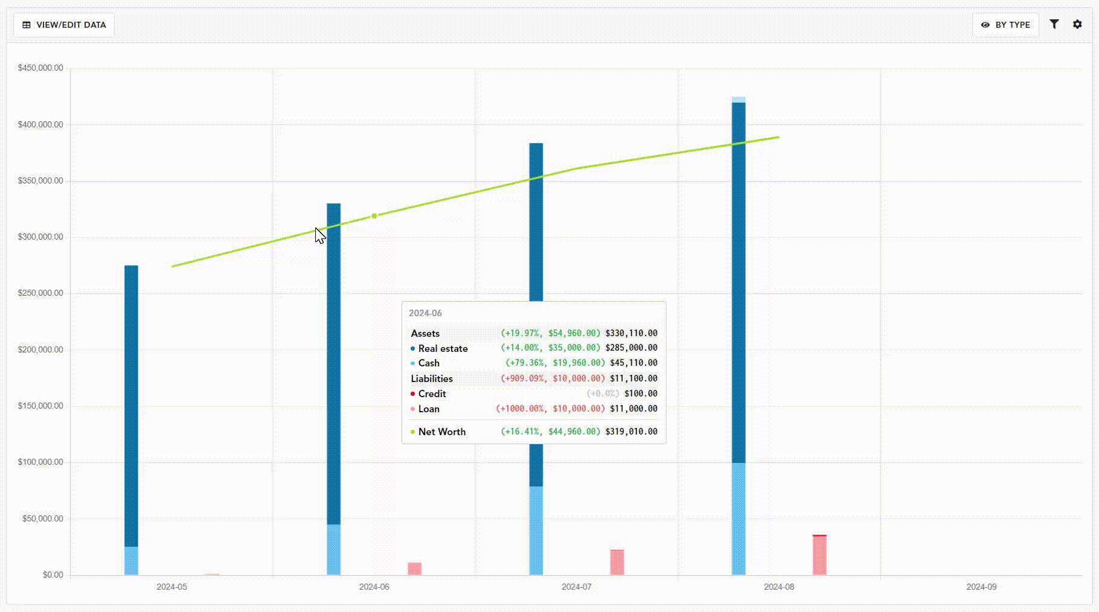Click the 2024-06 loan liability bar
Screen dimensions: 1099x612
415,569
